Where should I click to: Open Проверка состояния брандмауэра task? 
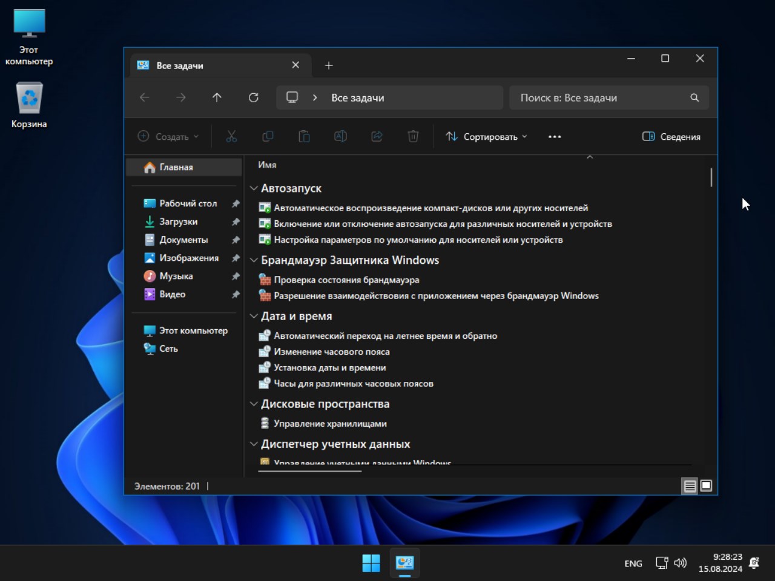point(346,280)
